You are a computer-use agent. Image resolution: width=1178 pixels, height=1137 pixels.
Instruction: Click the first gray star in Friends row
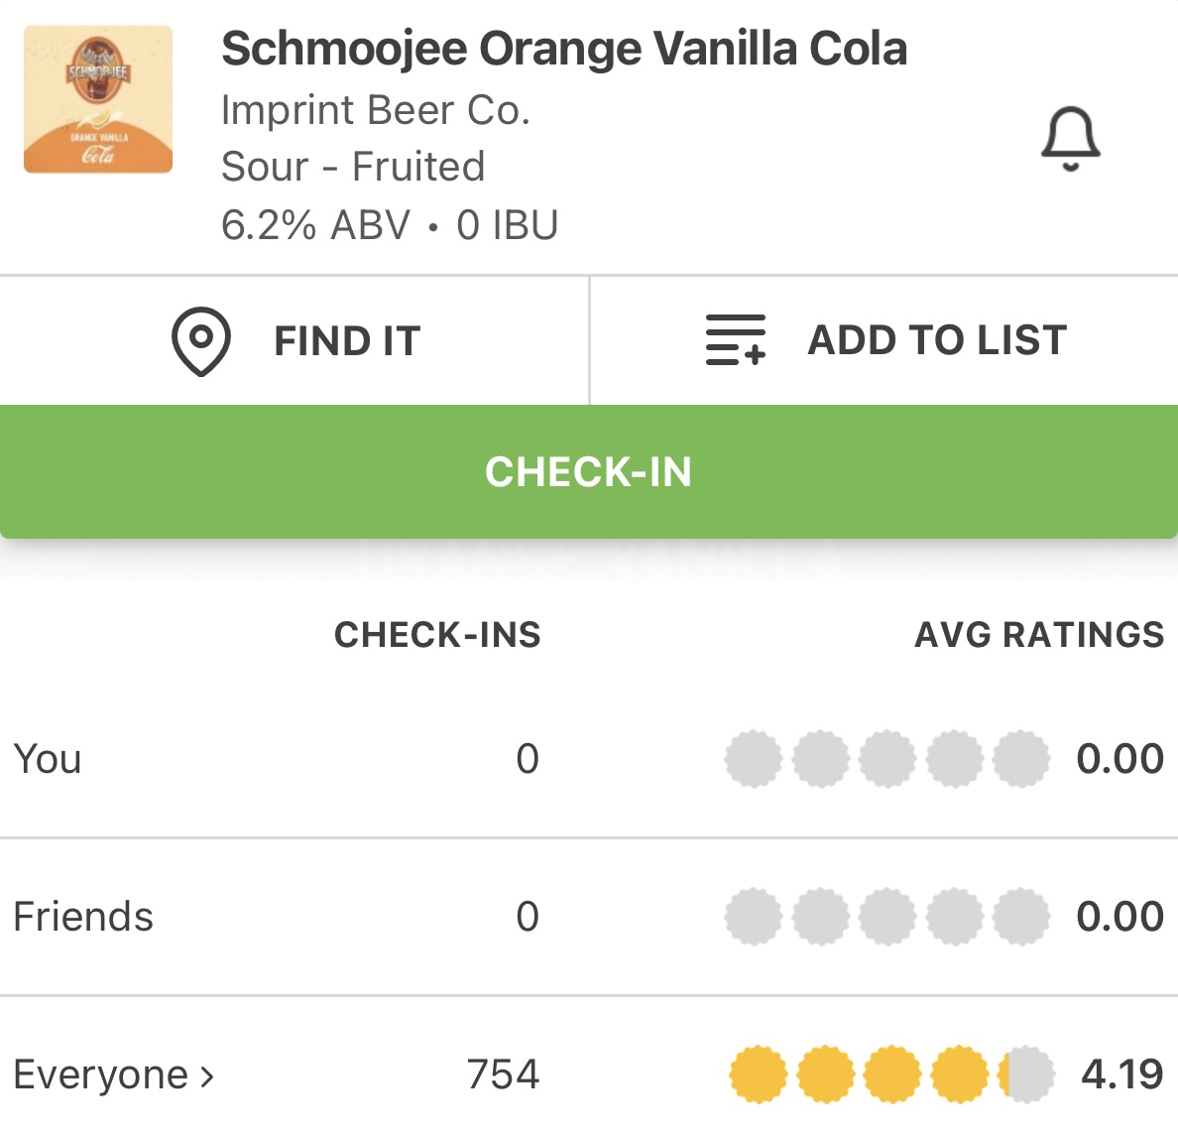(x=754, y=917)
